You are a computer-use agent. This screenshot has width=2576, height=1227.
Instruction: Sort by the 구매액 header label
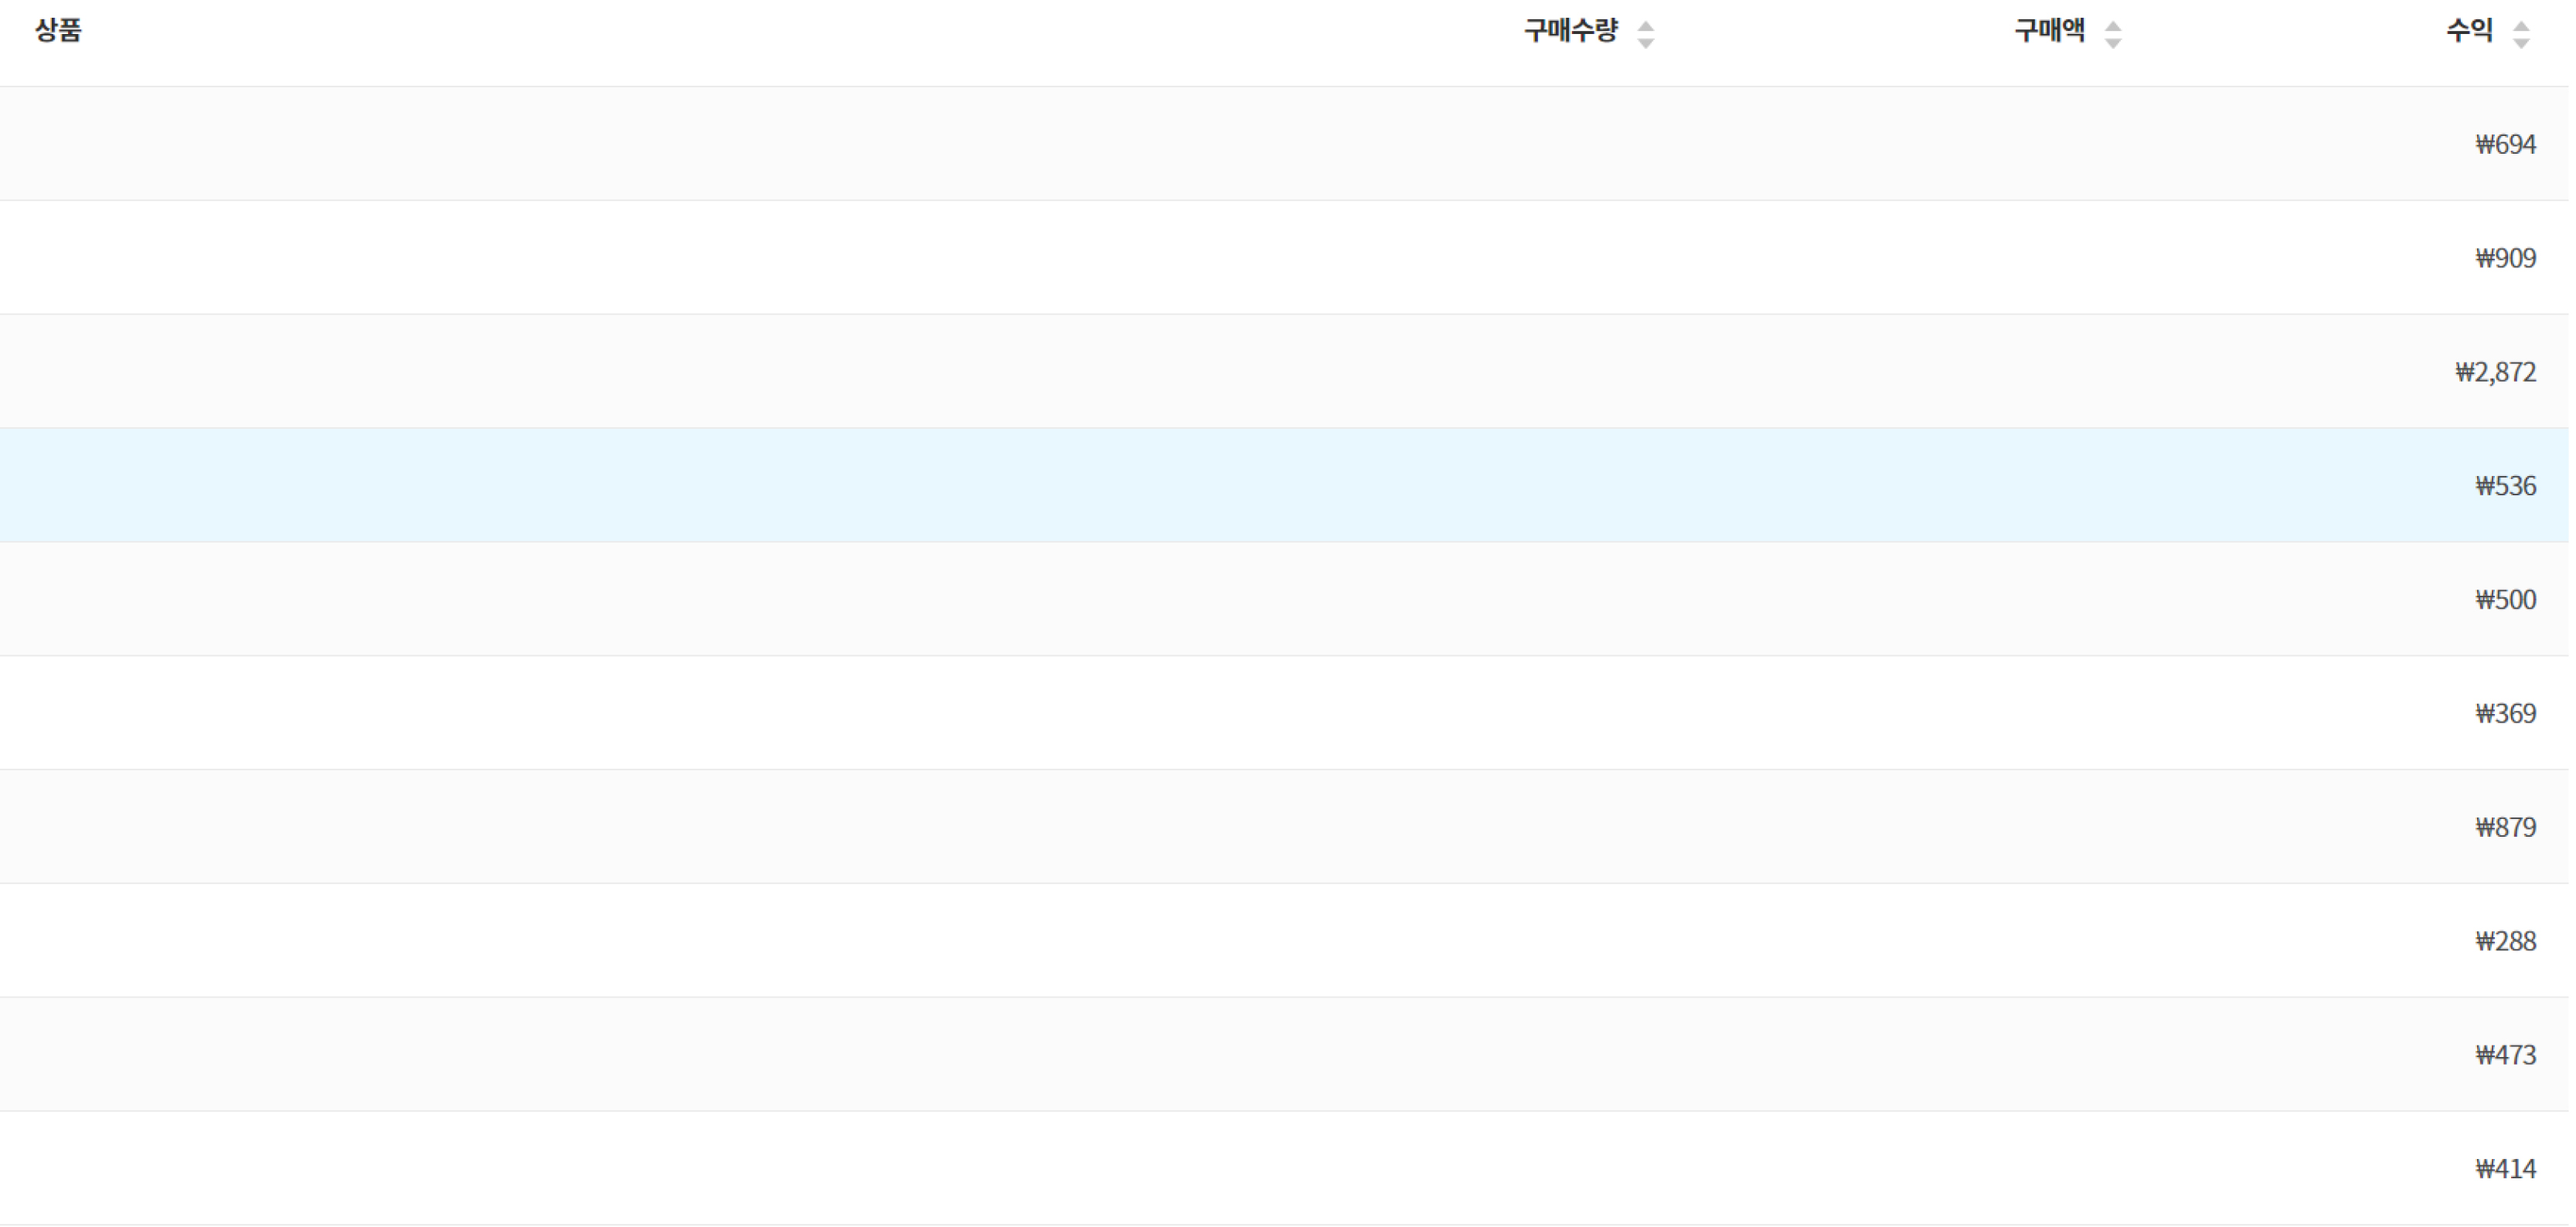click(x=2049, y=31)
